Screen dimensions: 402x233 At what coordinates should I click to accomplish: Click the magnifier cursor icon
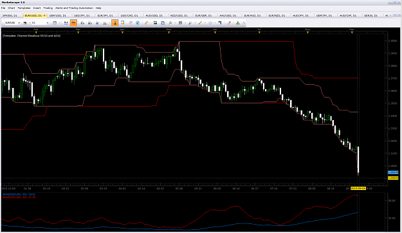click(x=190, y=22)
